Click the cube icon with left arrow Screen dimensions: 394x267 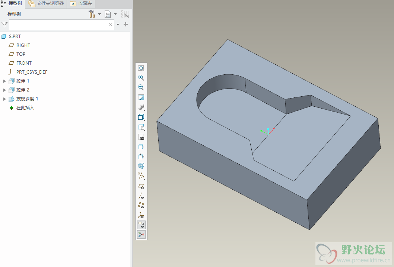(141, 147)
